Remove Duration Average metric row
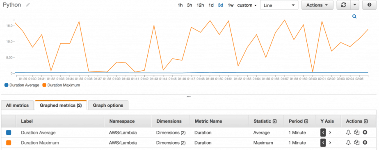Image resolution: width=379 pixels, height=150 pixels. click(365, 132)
